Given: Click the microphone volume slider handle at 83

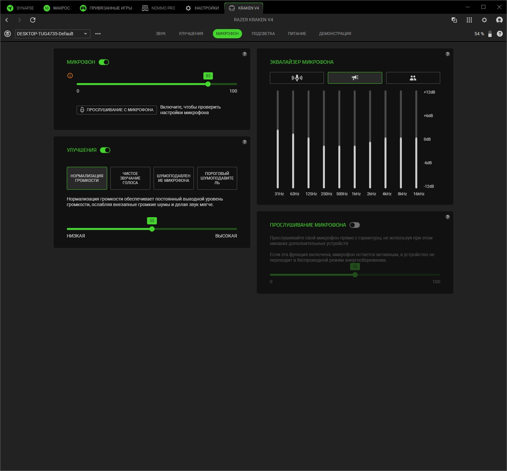Looking at the screenshot, I should click(x=208, y=84).
